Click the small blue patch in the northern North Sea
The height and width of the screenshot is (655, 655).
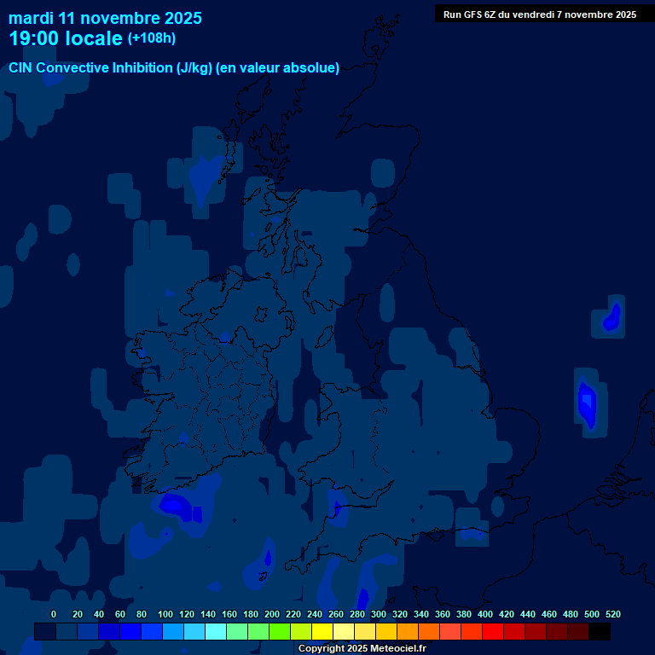611,317
